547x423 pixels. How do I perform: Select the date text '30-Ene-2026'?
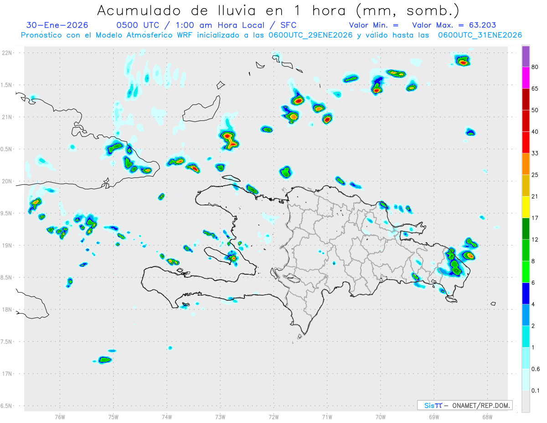(x=57, y=25)
